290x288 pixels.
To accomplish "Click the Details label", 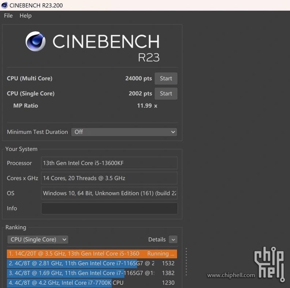I will pyautogui.click(x=157, y=239).
